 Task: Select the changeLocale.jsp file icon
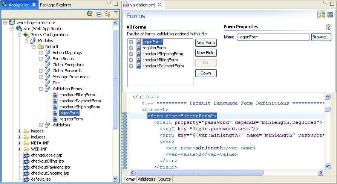26,155
